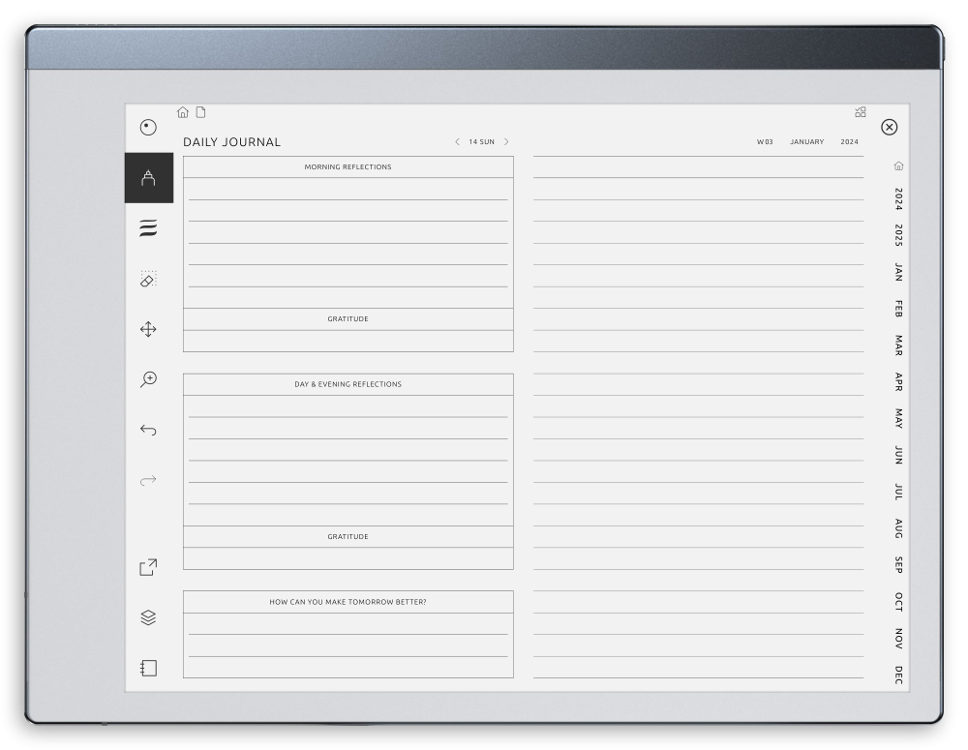Click first line under Morning Reflections
968x750 pixels.
[348, 190]
